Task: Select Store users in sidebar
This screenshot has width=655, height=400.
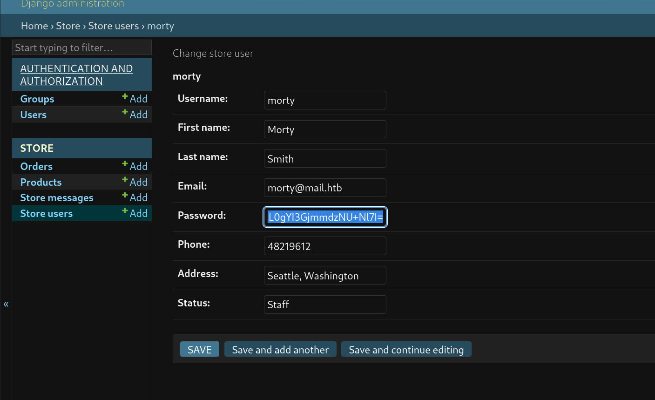Action: coord(47,214)
